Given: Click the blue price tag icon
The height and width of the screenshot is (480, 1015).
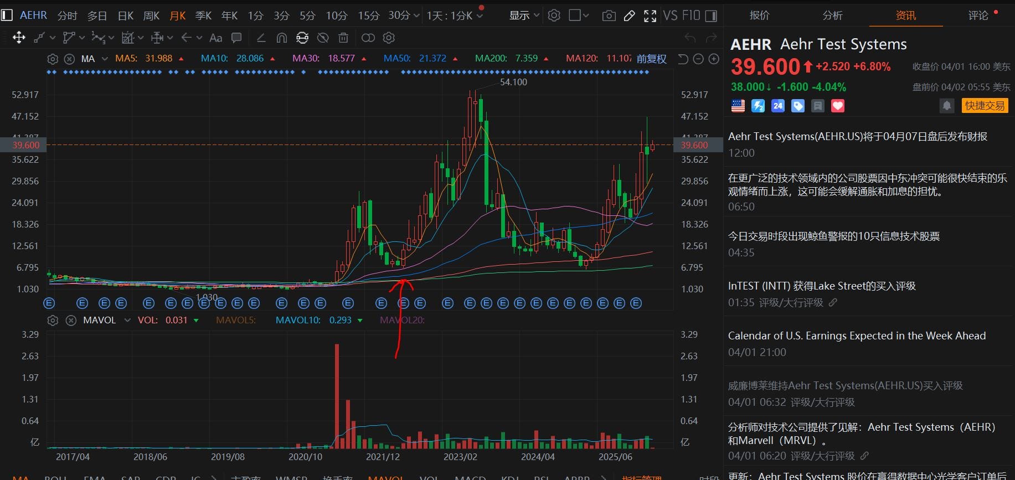Looking at the screenshot, I should pyautogui.click(x=798, y=106).
